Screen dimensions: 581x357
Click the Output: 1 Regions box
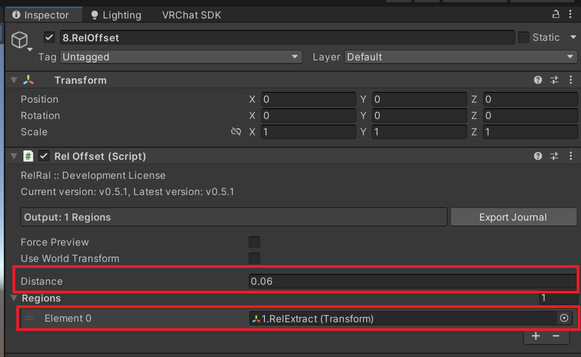tap(233, 217)
